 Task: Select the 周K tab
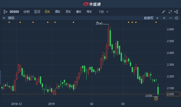(x=58, y=12)
